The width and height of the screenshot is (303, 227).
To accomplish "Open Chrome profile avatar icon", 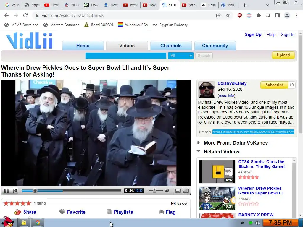I will [x=287, y=15].
